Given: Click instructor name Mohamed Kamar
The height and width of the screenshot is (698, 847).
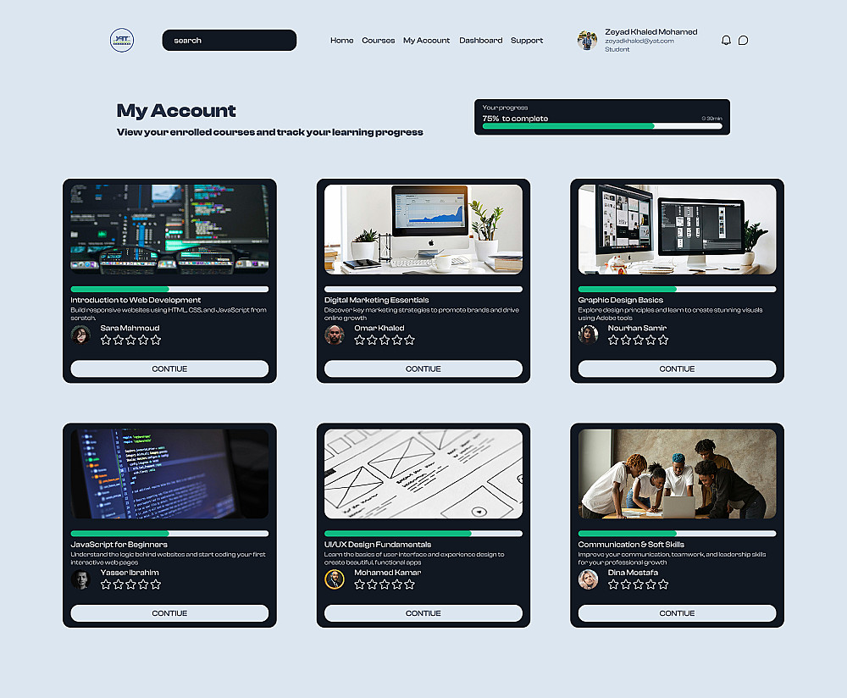Looking at the screenshot, I should click(x=387, y=572).
